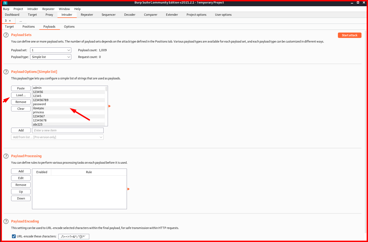Click Add in Payload Processing

21,171
